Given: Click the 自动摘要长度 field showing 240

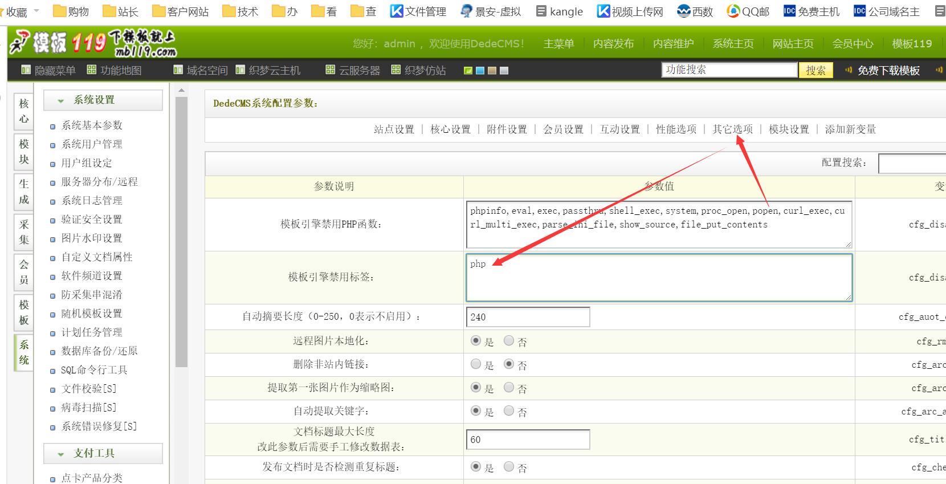Looking at the screenshot, I should (x=528, y=317).
